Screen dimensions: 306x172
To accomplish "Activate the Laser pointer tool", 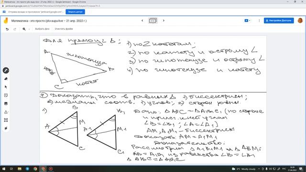I will [6, 129].
